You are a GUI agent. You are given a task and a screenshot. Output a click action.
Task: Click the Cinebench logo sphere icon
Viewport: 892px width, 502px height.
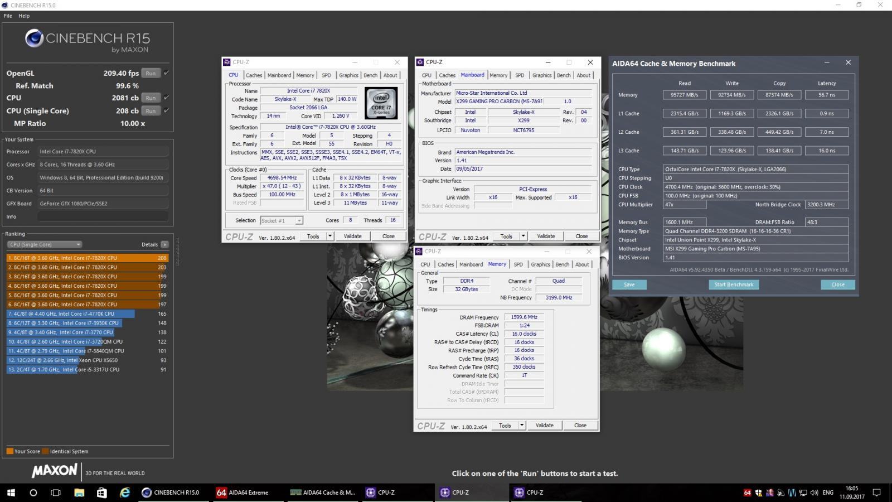34,38
